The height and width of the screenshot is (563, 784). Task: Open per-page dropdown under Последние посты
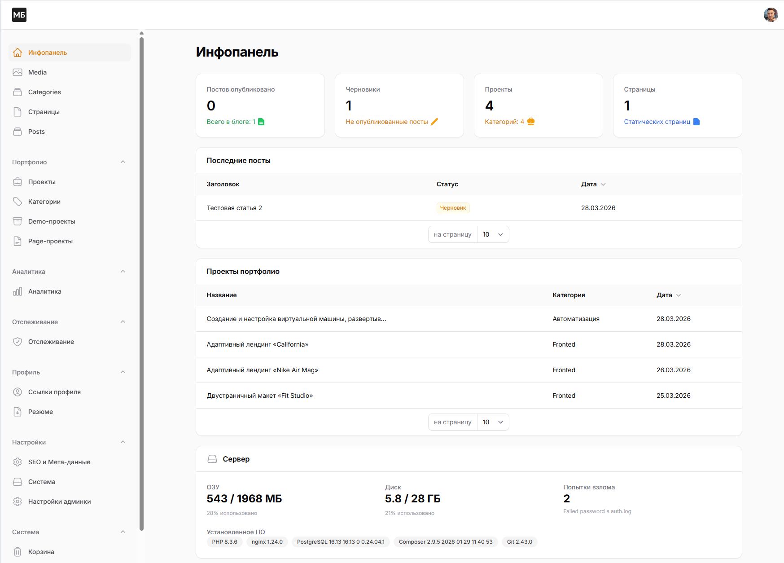tap(493, 234)
